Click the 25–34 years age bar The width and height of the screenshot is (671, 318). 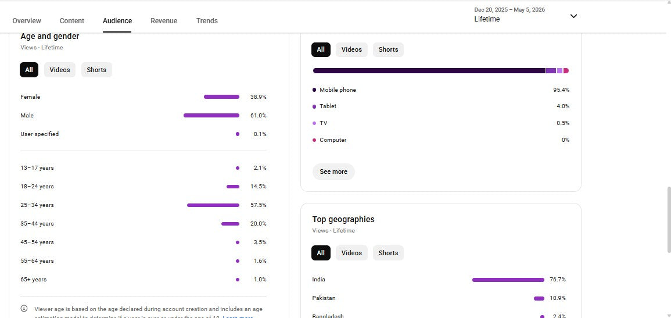pos(213,205)
